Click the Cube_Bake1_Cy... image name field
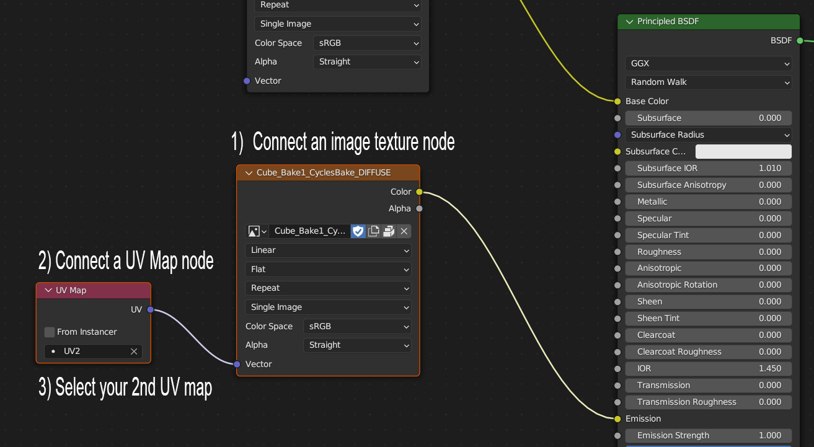 pos(309,231)
